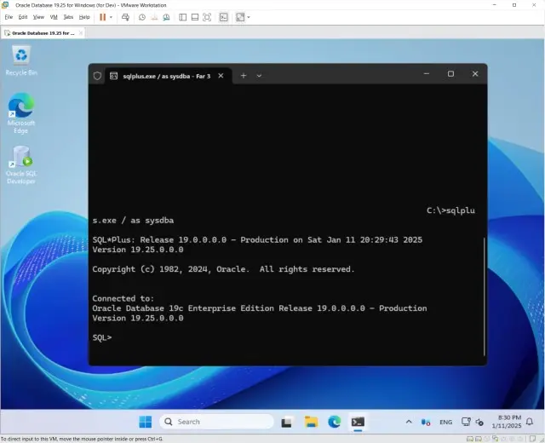Screen dimensions: 545x443
Task: Open the Edit menu in VMware Workstation
Action: coord(23,17)
